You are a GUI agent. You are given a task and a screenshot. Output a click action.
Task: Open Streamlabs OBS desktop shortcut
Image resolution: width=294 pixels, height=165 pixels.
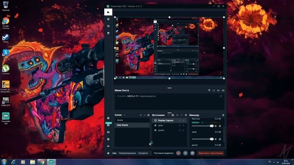pos(6,118)
